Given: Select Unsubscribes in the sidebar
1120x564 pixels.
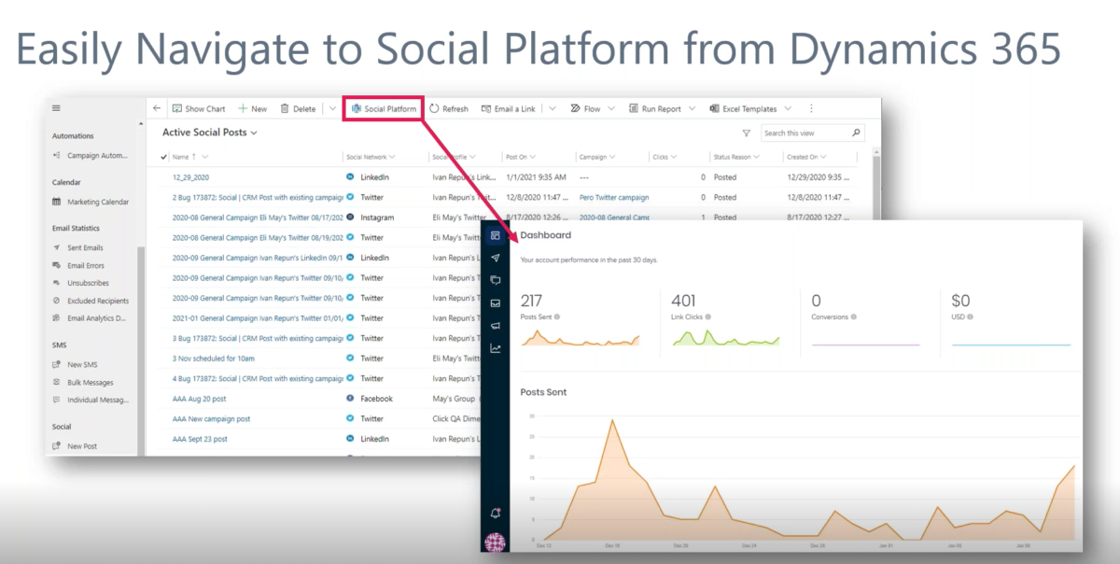Looking at the screenshot, I should point(79,283).
